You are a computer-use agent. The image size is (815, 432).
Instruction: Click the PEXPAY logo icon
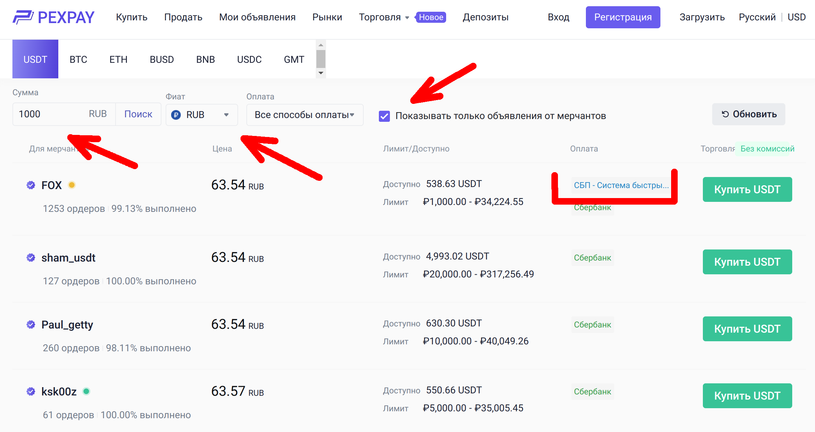[23, 17]
